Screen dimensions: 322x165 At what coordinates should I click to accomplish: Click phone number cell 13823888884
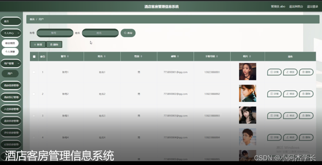(x=212, y=138)
